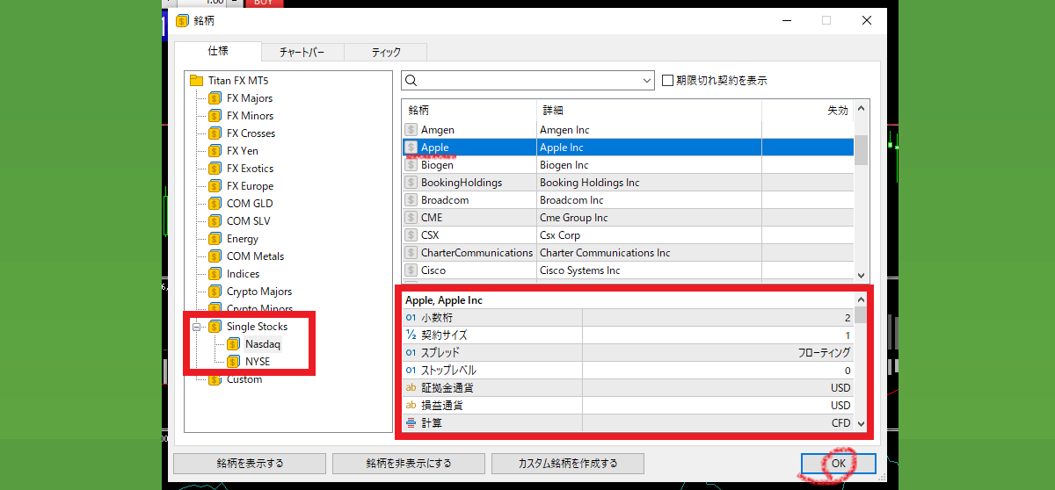
Task: Click the FX Minors folder icon
Action: point(215,116)
